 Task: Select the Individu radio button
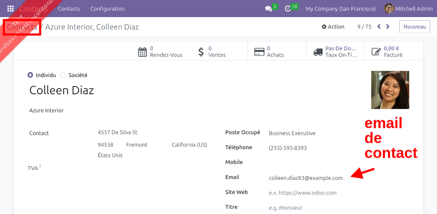(x=30, y=75)
